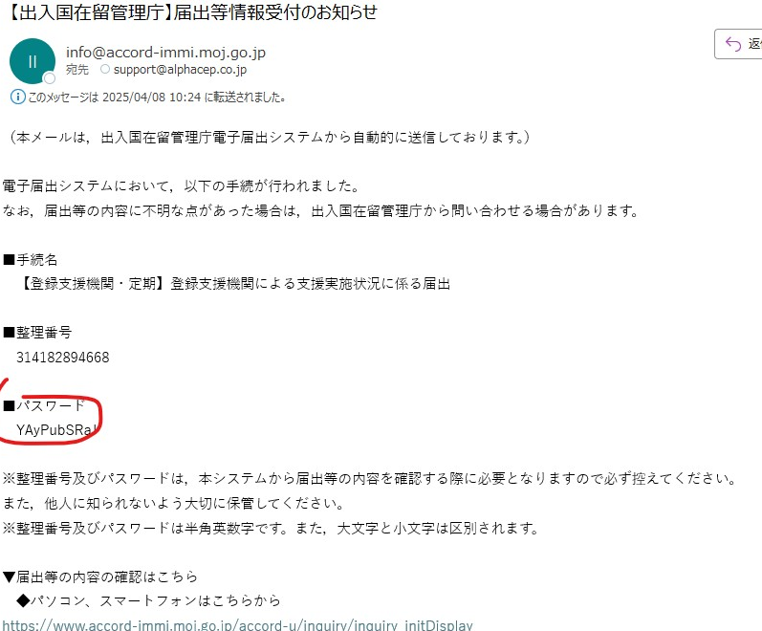Image resolution: width=762 pixels, height=631 pixels.
Task: Click the purple reply arrow icon
Action: click(733, 44)
